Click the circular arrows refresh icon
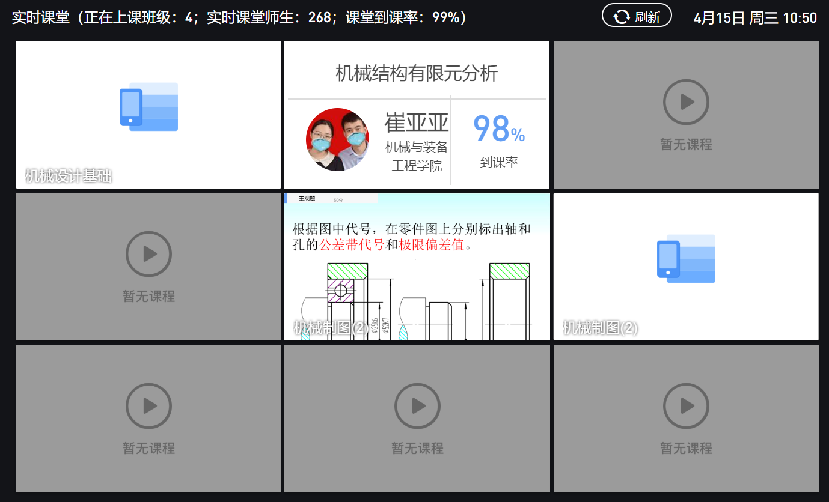Viewport: 829px width, 502px height. pyautogui.click(x=622, y=17)
